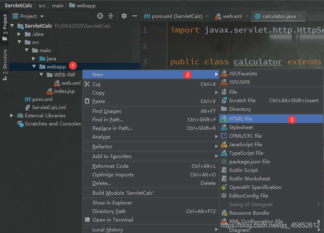Click the collapse all icon in Project toolbar
Screen dimensions: 324x233
point(111,16)
